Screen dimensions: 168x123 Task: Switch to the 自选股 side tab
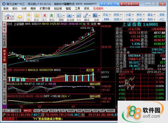(4, 84)
